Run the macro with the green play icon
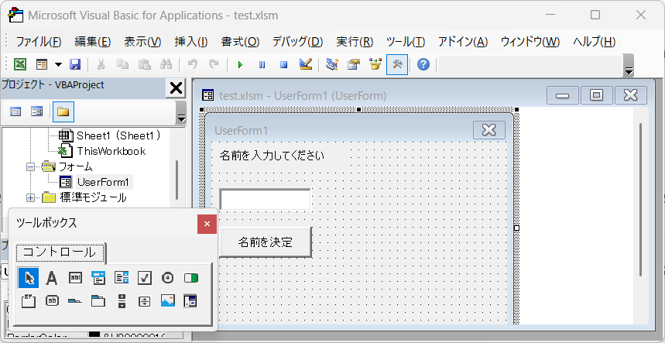 pos(241,65)
